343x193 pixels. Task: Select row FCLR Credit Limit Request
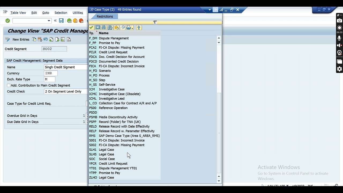125,52
